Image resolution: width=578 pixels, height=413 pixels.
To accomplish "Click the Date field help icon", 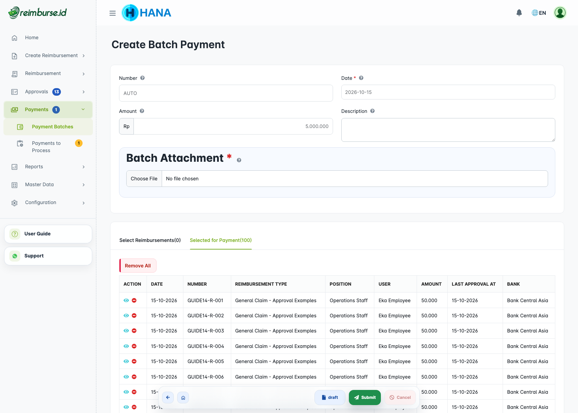I will [361, 78].
